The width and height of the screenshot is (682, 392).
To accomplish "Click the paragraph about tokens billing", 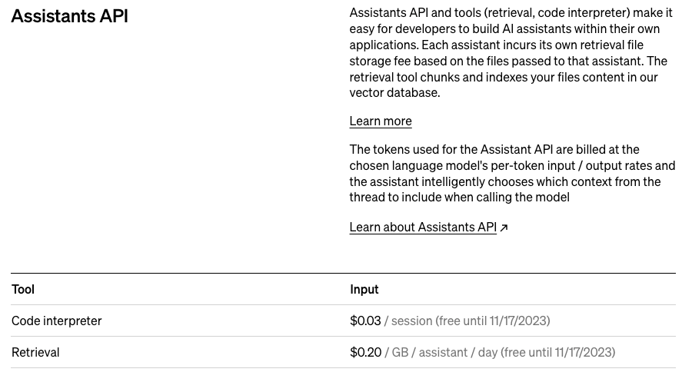I will [512, 174].
